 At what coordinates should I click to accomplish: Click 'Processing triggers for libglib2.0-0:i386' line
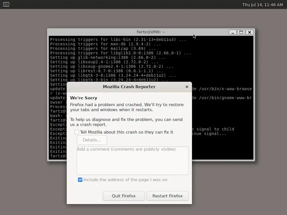(121, 53)
